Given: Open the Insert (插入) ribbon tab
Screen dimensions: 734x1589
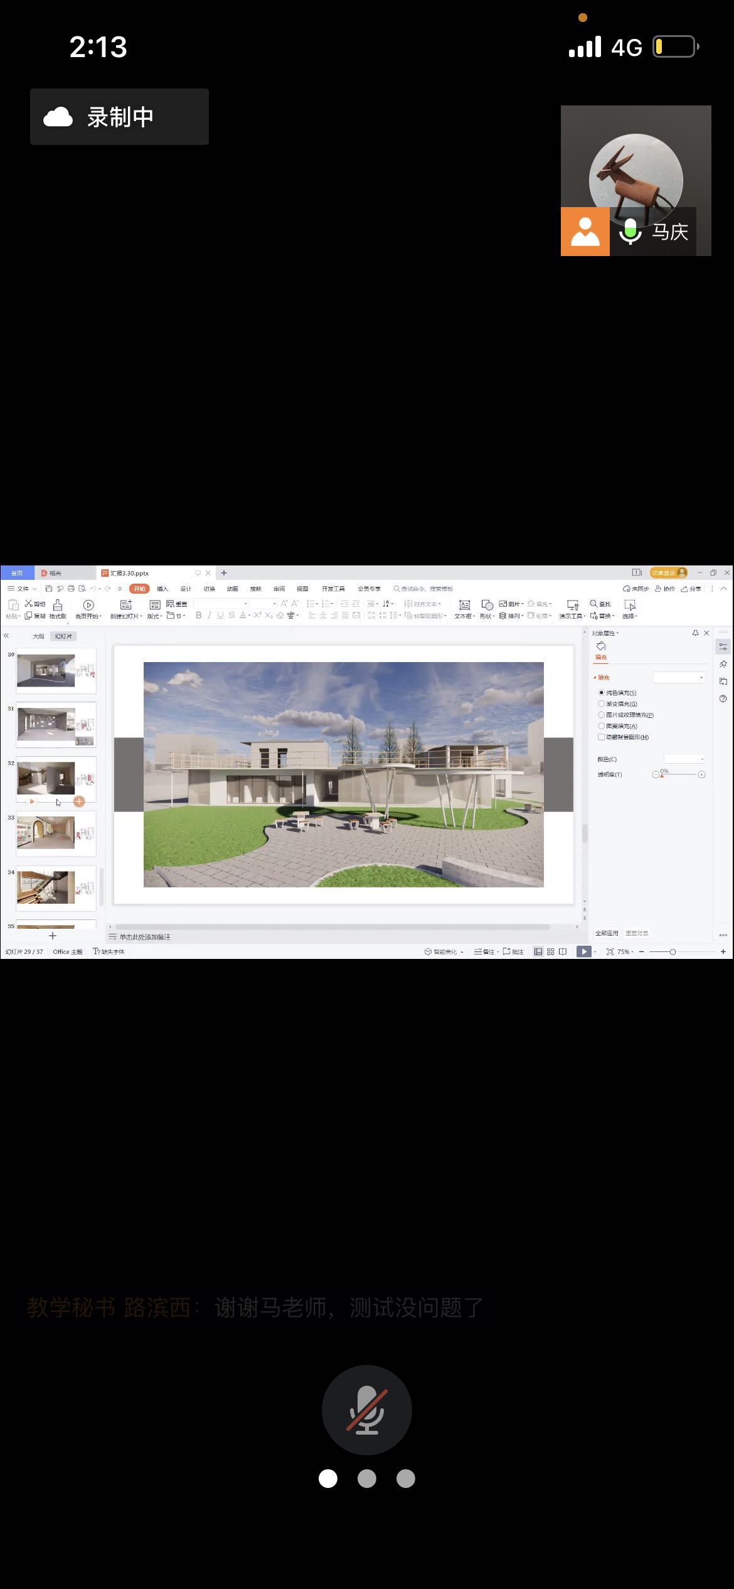Looking at the screenshot, I should click(x=162, y=589).
